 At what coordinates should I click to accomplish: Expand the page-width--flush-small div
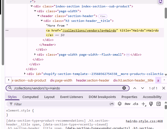click(35, 54)
